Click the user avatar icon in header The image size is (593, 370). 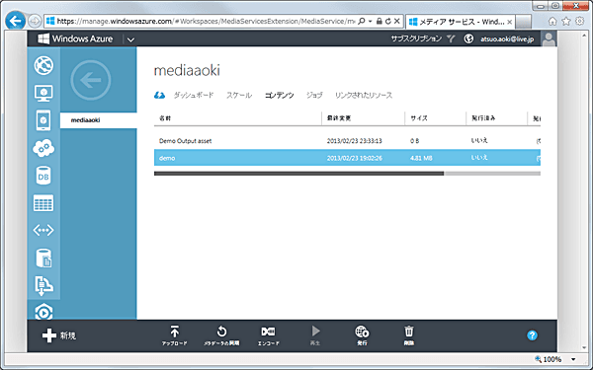pos(549,38)
